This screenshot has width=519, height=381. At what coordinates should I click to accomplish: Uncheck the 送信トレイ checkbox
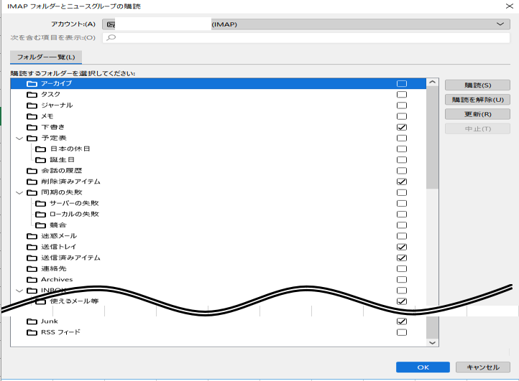[402, 247]
